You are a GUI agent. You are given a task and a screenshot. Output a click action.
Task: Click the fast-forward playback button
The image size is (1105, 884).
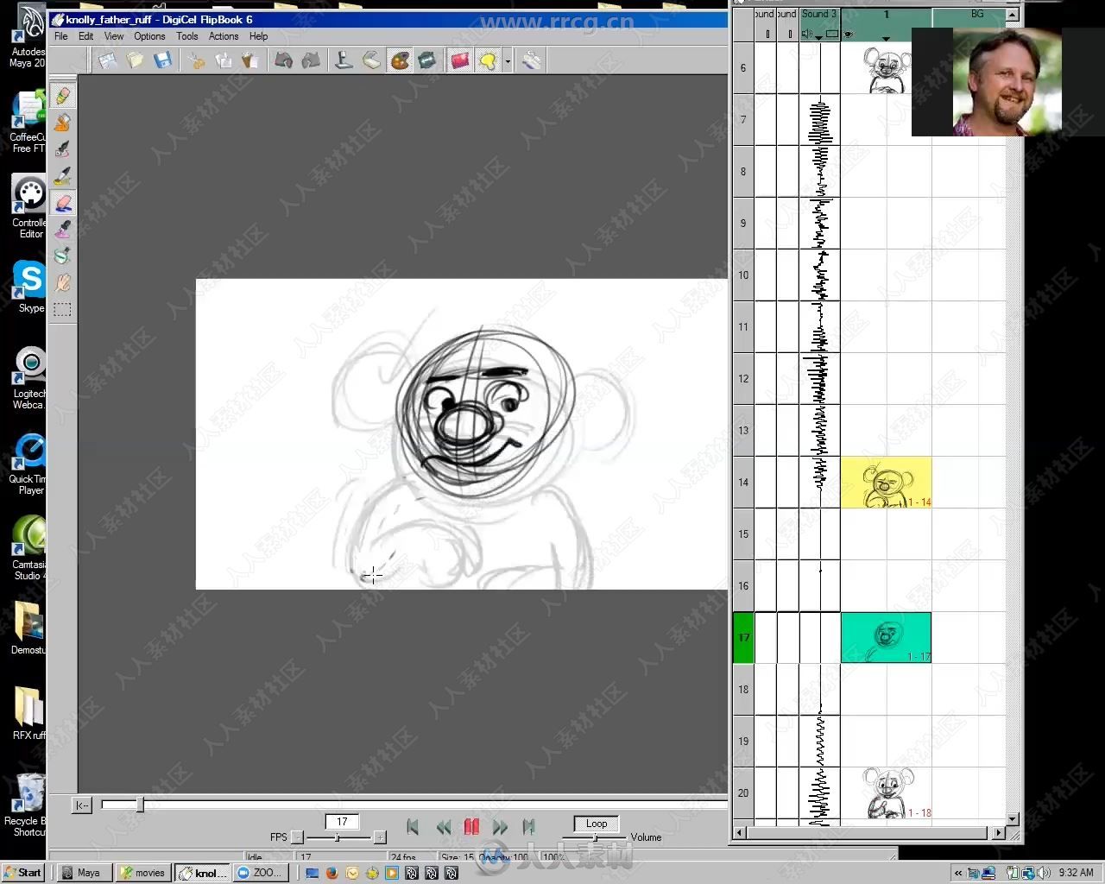pyautogui.click(x=501, y=827)
